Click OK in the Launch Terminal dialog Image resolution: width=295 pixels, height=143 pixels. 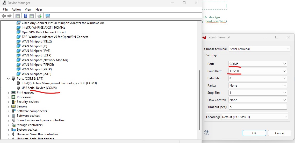254,133
